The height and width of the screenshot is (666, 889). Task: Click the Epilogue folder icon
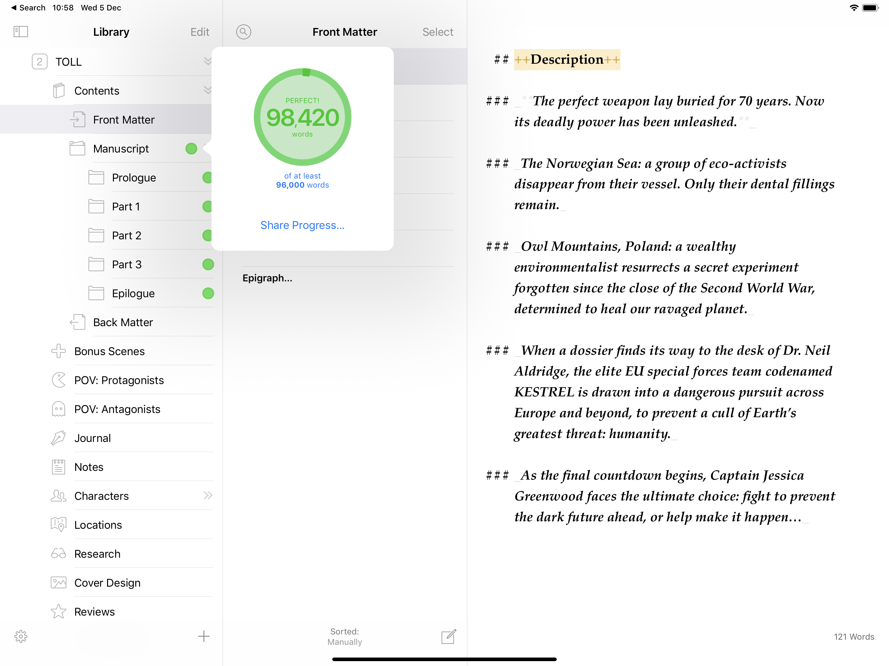coord(96,293)
